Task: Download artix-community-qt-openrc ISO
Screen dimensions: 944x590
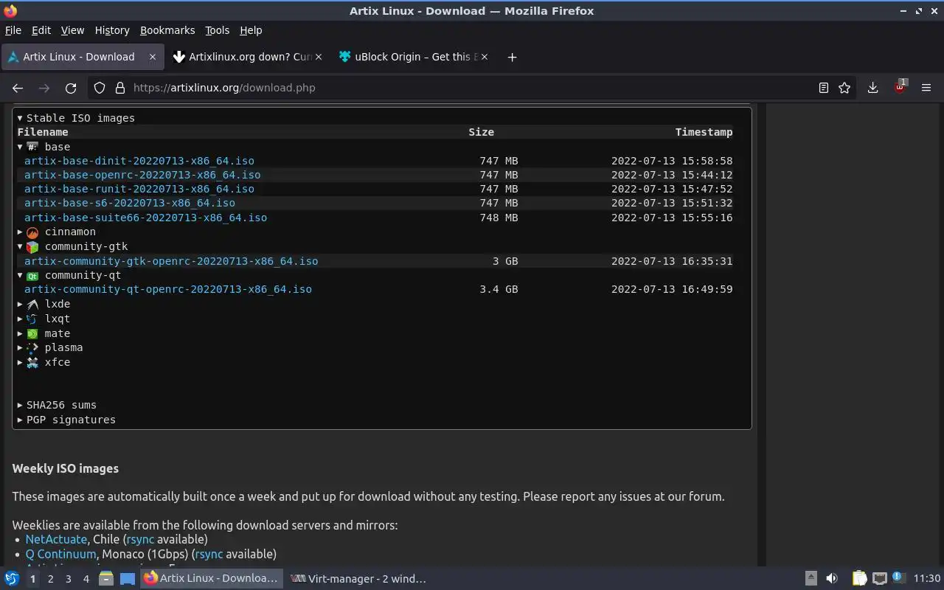Action: point(168,289)
